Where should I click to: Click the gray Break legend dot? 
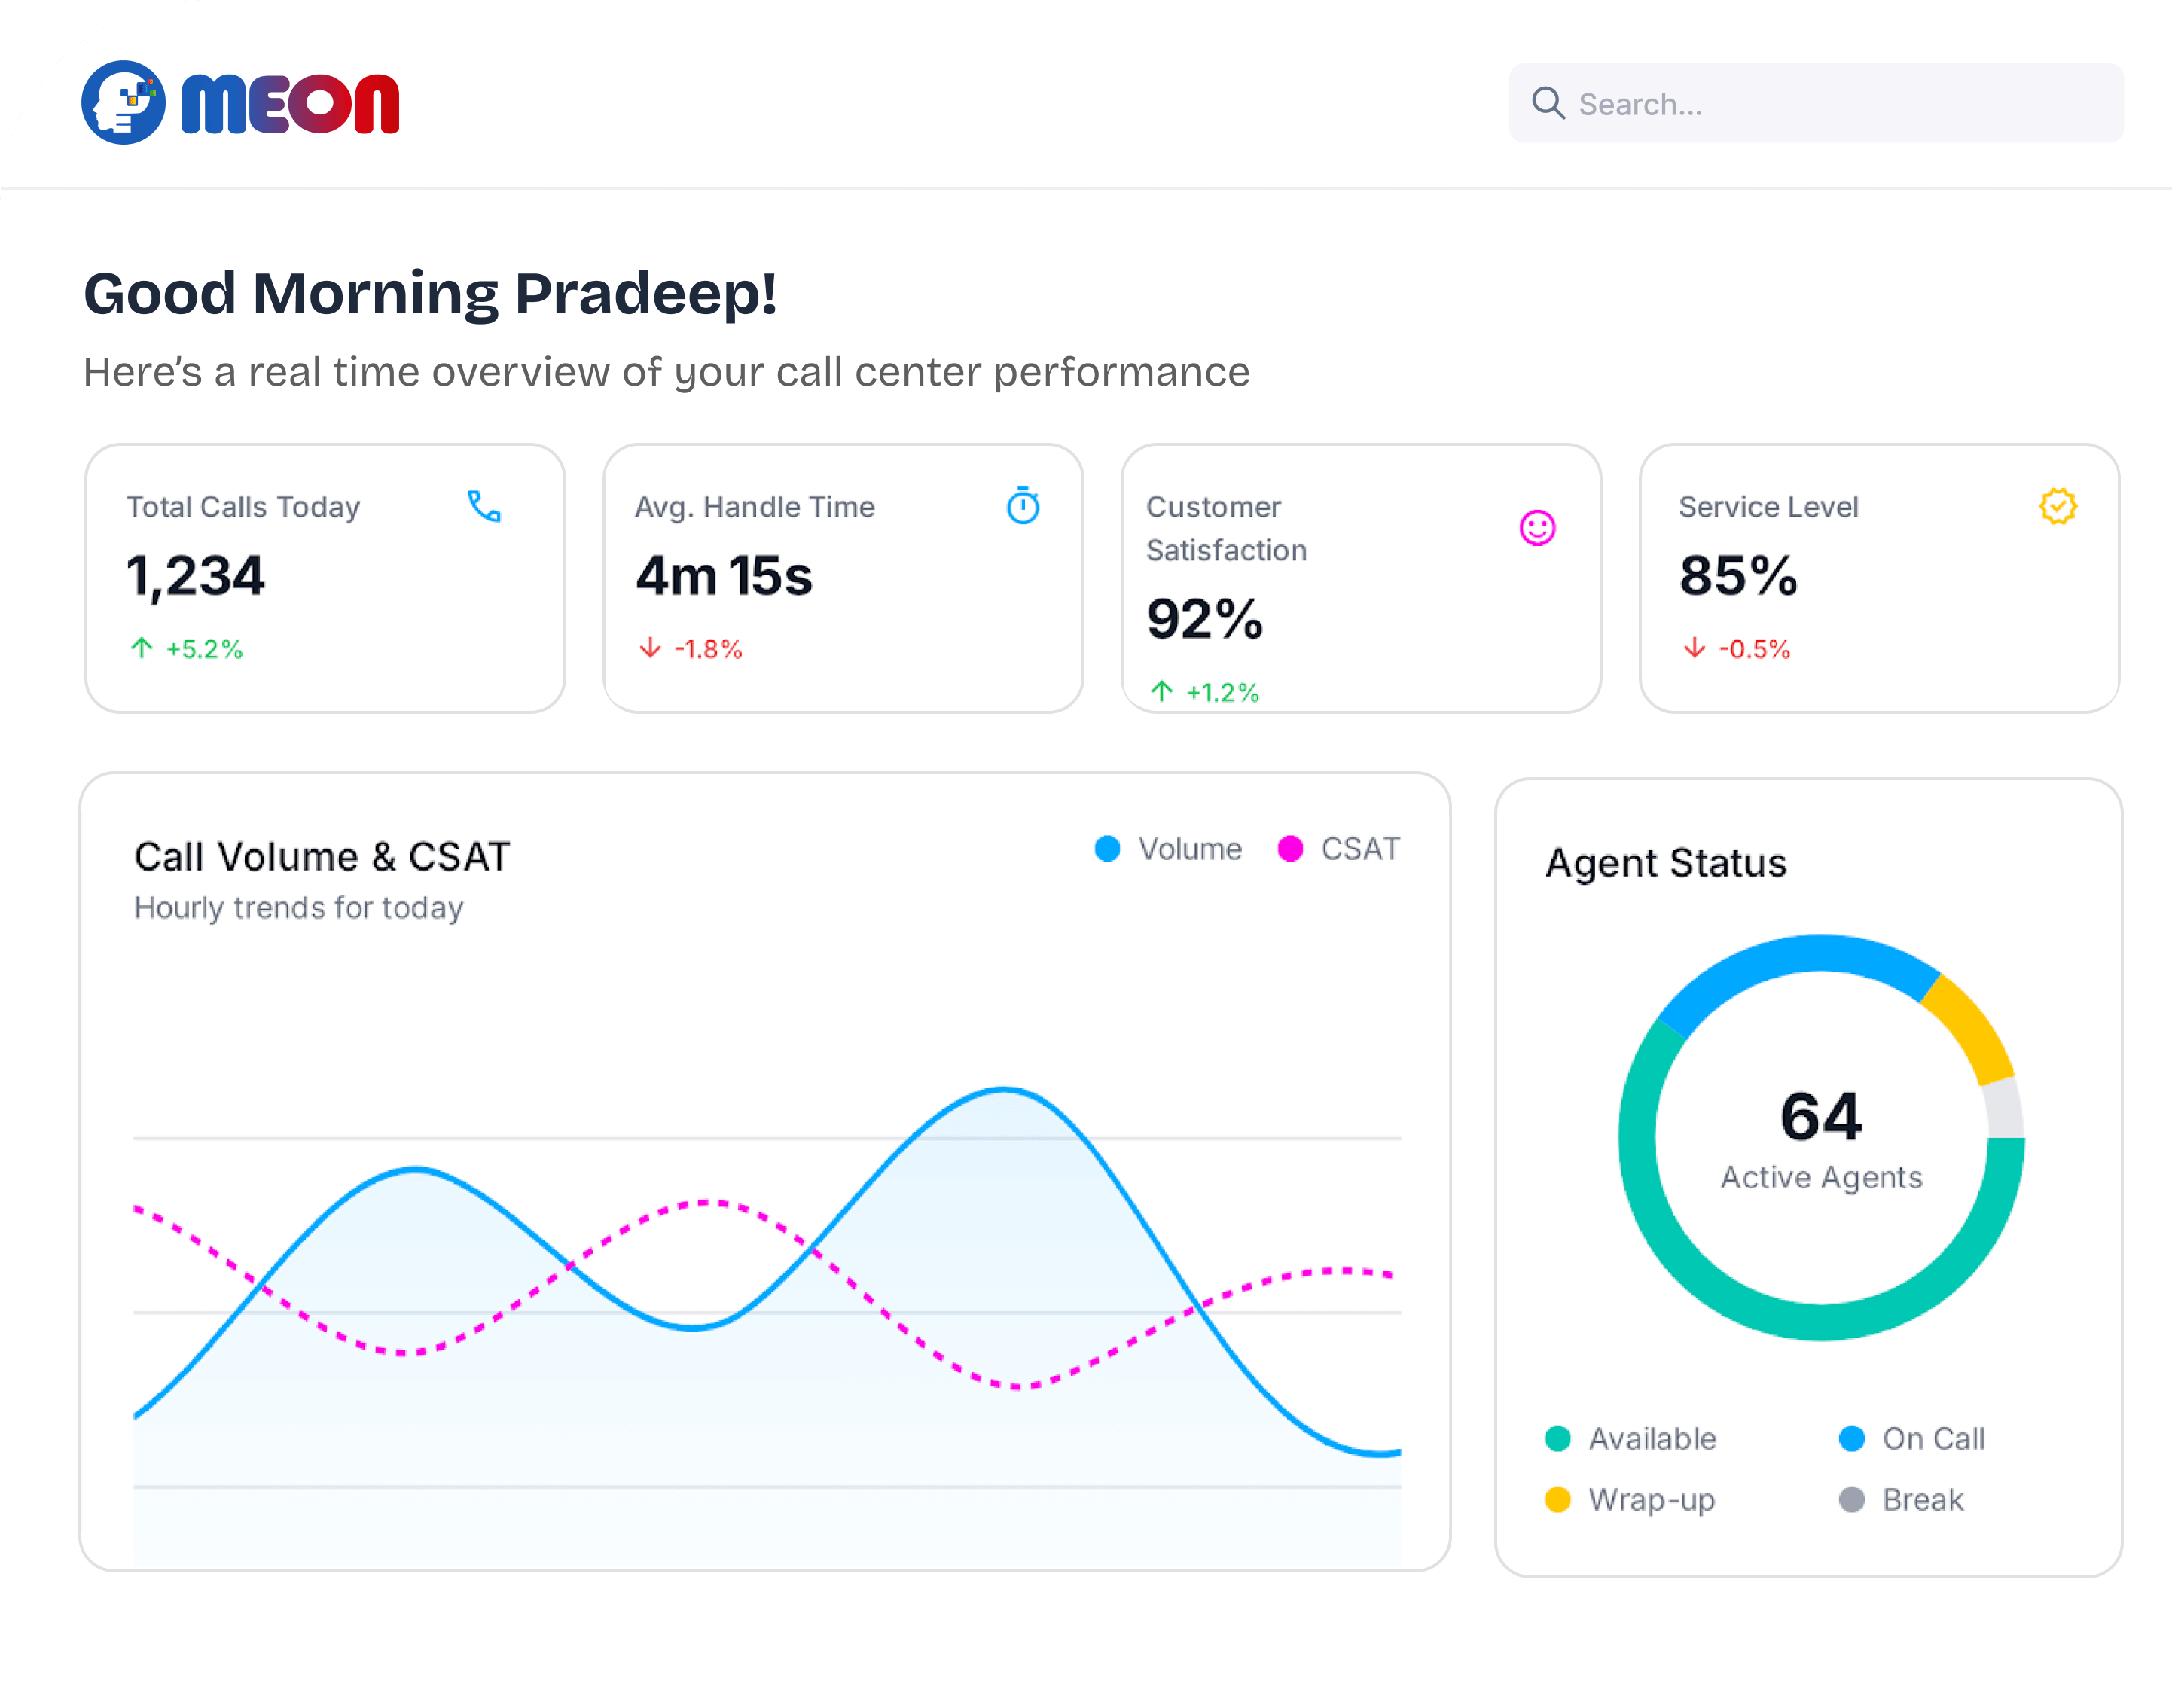tap(1851, 1499)
